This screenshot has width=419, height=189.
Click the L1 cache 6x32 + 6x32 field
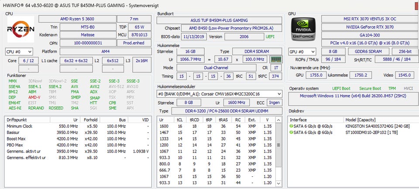pos(76,61)
